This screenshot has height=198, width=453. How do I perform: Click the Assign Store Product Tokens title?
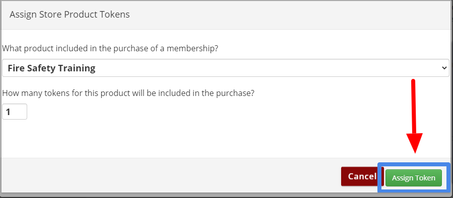click(x=70, y=15)
